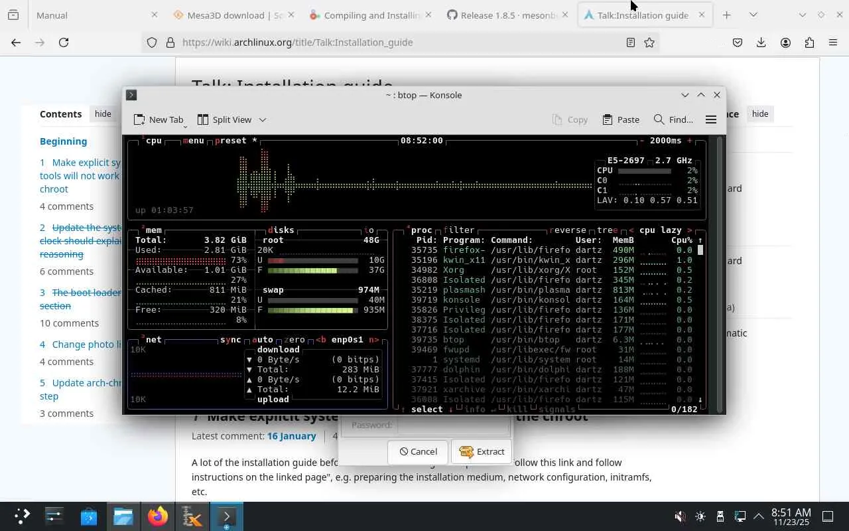The width and height of the screenshot is (849, 531).
Task: Click the btop disks io toggle
Action: [369, 230]
